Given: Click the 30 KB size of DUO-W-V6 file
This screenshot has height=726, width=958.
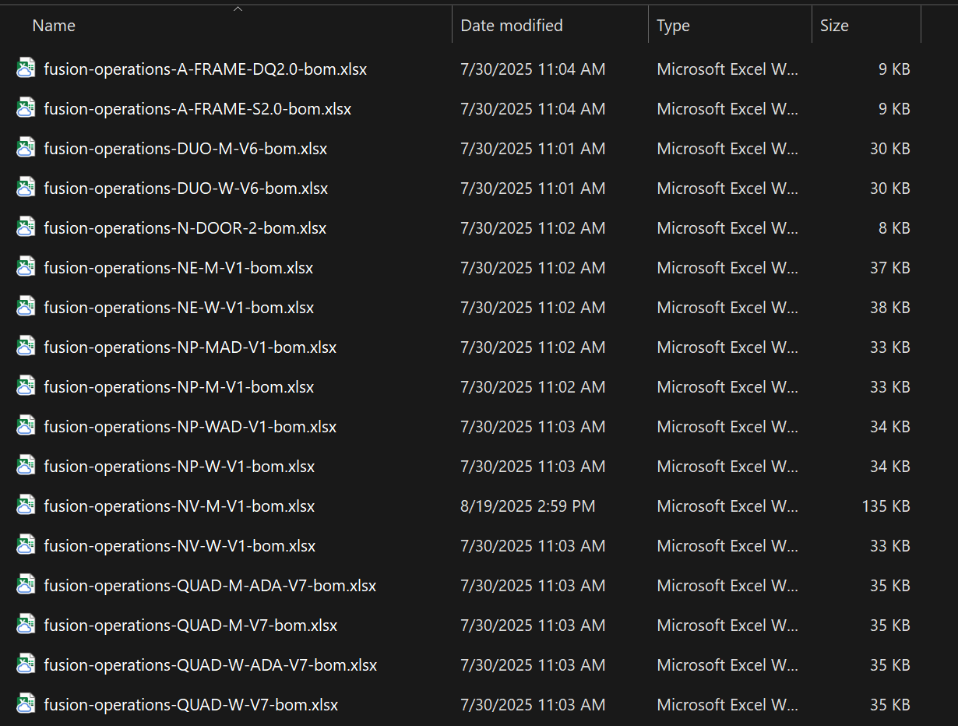Looking at the screenshot, I should [890, 188].
